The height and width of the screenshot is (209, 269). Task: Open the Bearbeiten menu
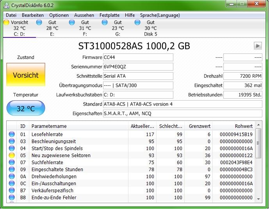[33, 15]
